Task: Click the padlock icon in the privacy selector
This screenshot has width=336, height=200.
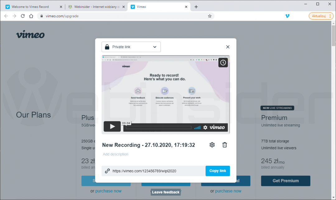Action: click(x=107, y=47)
